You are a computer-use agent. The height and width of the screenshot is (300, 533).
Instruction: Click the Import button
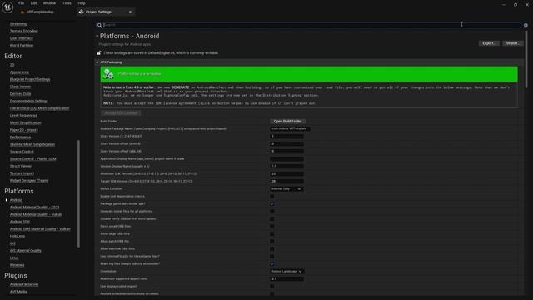tap(512, 43)
